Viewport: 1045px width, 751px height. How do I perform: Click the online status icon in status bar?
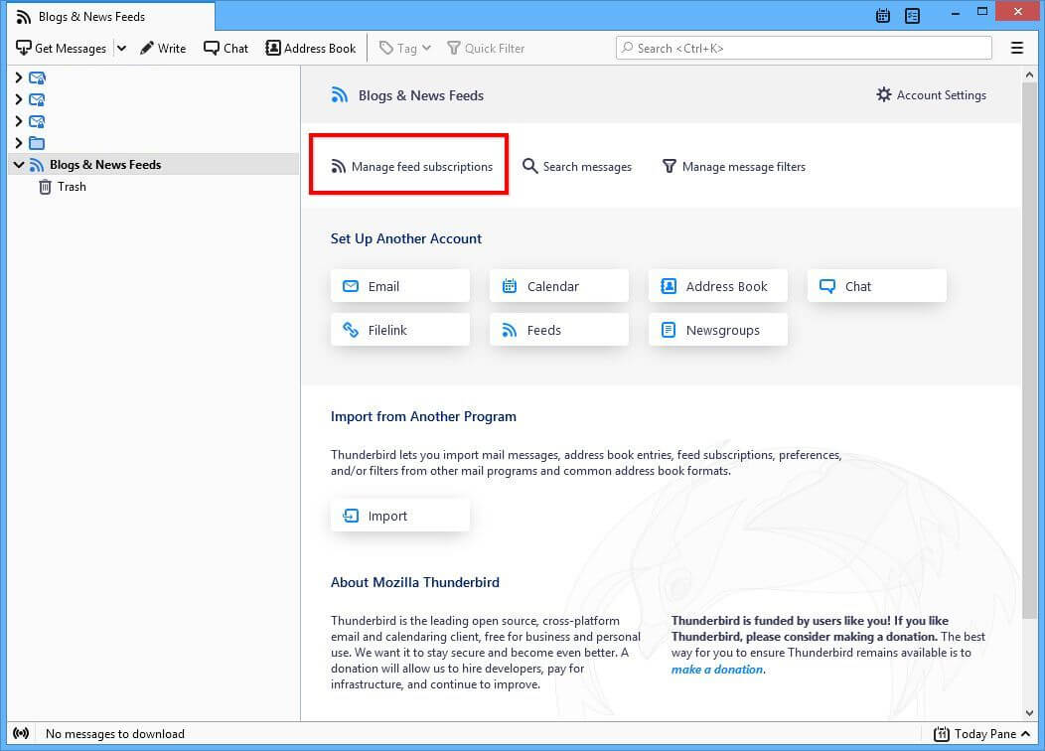click(21, 734)
